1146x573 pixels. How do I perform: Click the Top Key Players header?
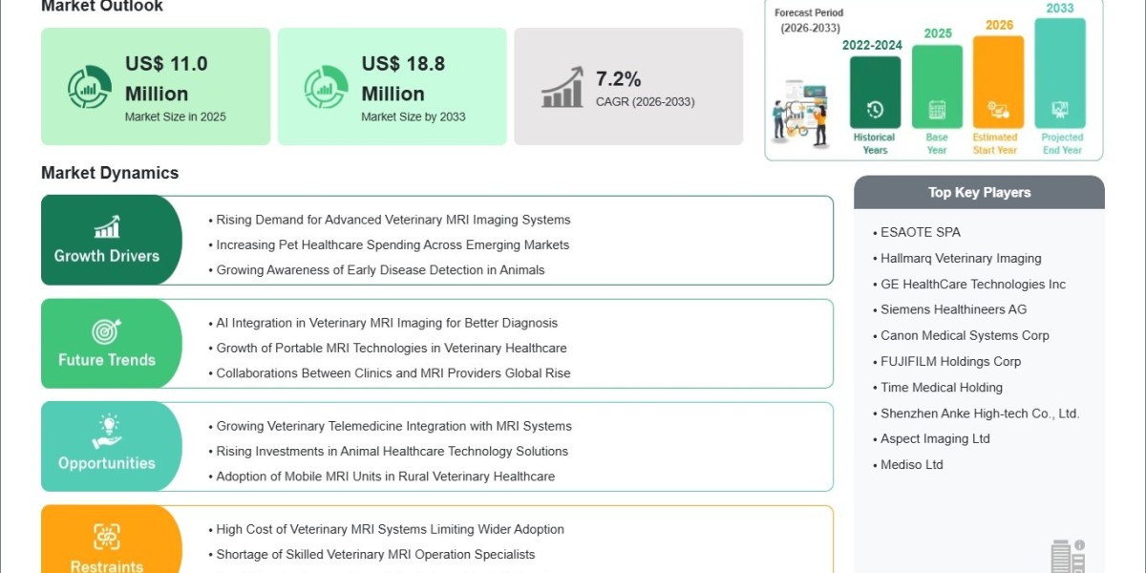pos(980,192)
